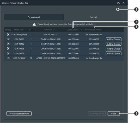Screen dimensions: 139x123
Task: Identify the ESW-R4180LK receiver
Action: (8, 58)
